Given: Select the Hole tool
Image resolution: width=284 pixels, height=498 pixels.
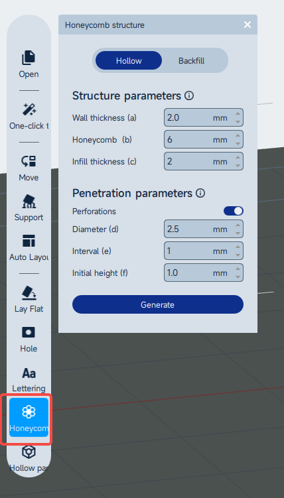Looking at the screenshot, I should (29, 339).
